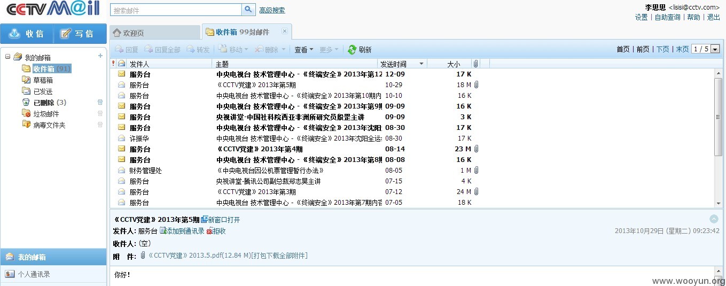Open the page number 1/5 dropdown
The image size is (726, 286).
click(x=715, y=49)
